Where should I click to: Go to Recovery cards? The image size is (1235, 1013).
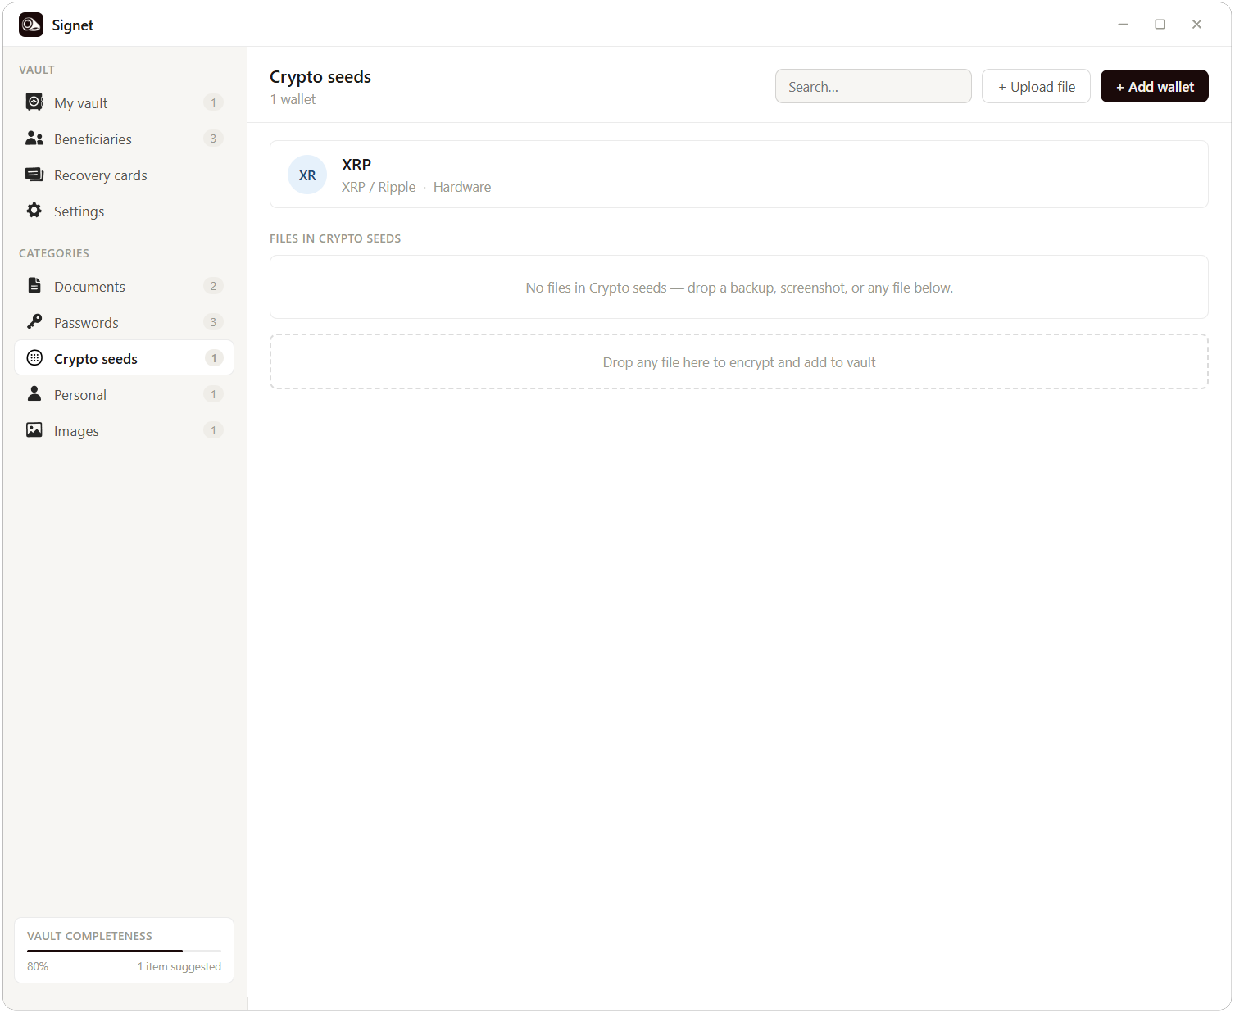click(x=101, y=175)
